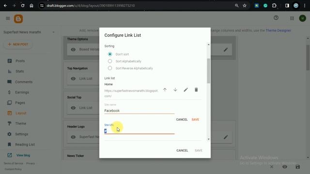This screenshot has height=174, width=310.
Task: Toggle visibility of Header Logo gadget
Action: [x=73, y=137]
